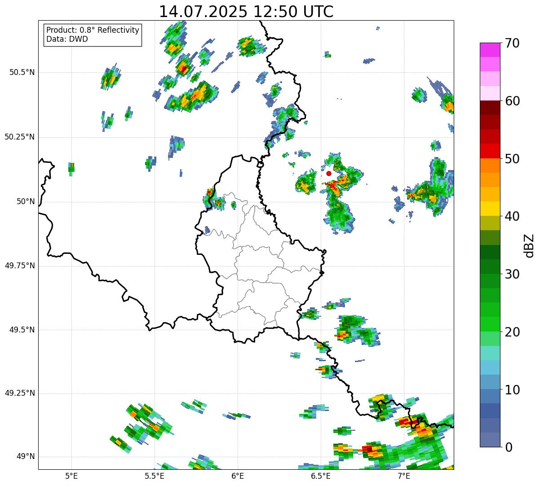540x485 pixels.
Task: Click the colorbar tick label 10
Action: click(512, 390)
